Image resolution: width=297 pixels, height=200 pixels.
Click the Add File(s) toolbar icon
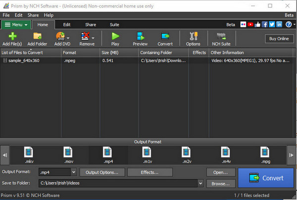click(x=12, y=39)
